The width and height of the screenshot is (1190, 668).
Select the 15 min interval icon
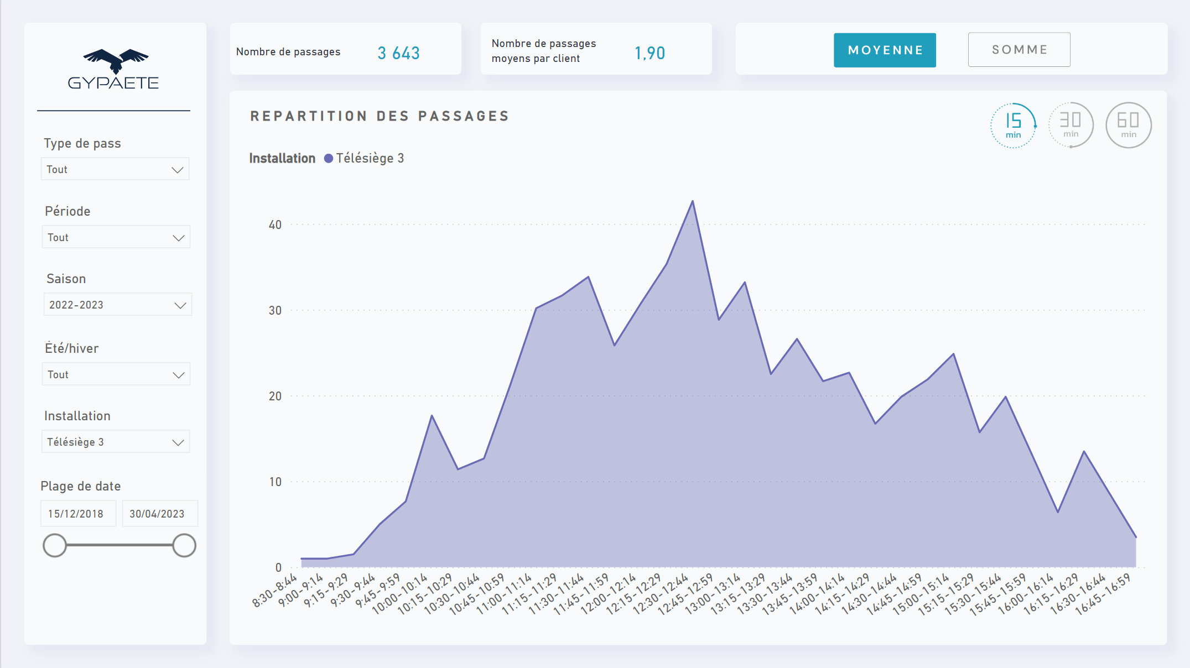[1013, 125]
